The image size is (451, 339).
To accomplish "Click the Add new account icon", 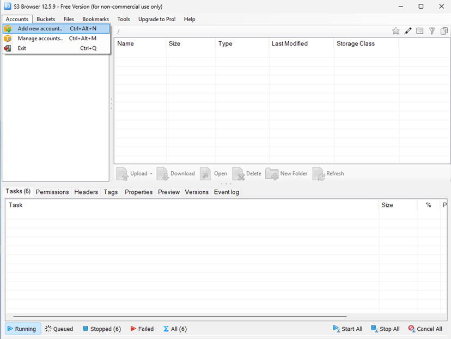I will [8, 29].
